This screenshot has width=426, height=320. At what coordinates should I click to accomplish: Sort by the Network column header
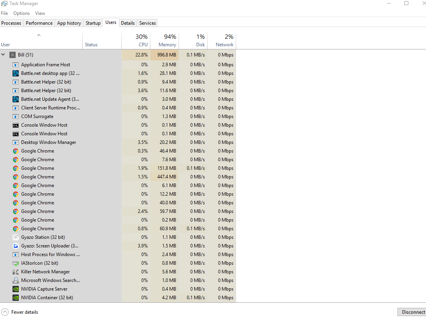pos(222,41)
